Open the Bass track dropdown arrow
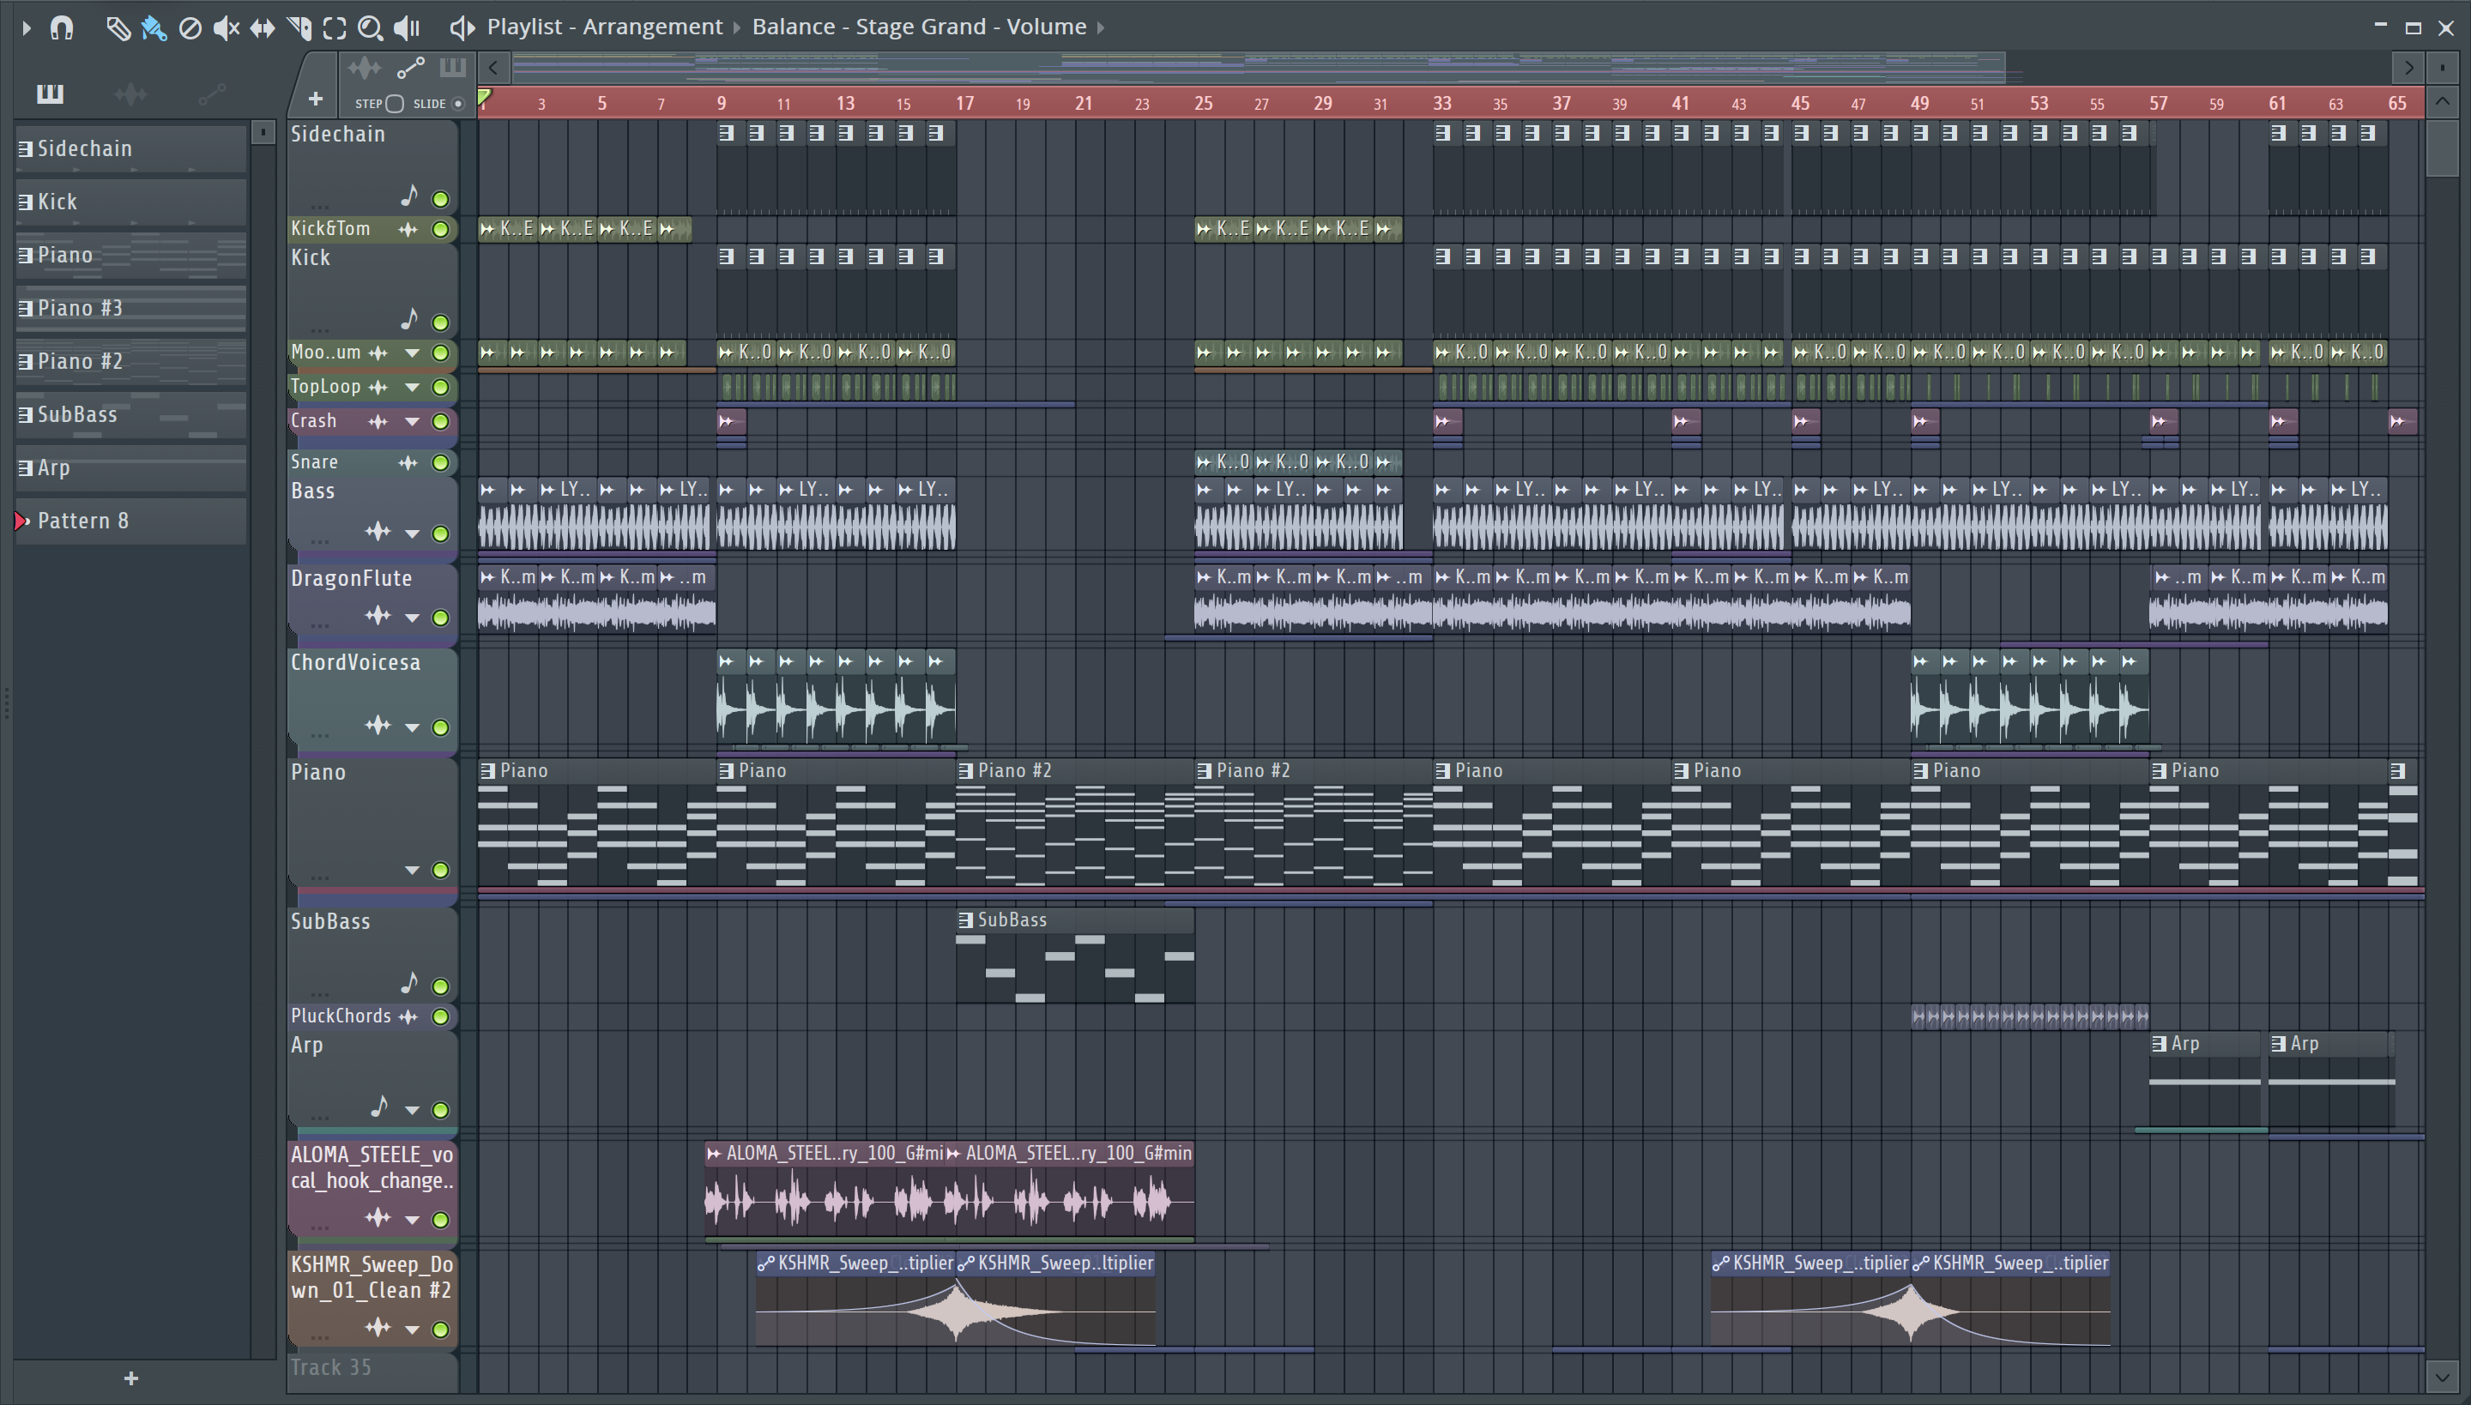The width and height of the screenshot is (2471, 1405). (412, 534)
